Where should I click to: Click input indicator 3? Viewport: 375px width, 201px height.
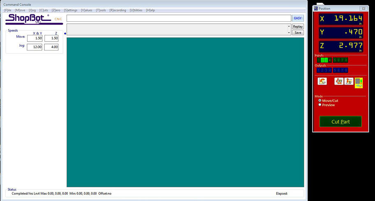326,60
